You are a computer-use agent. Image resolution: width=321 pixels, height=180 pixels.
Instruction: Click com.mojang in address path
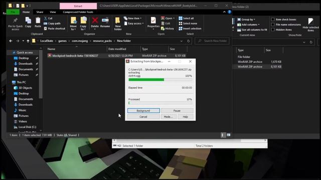pyautogui.click(x=80, y=41)
